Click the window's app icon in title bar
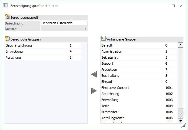 coord(5,6)
